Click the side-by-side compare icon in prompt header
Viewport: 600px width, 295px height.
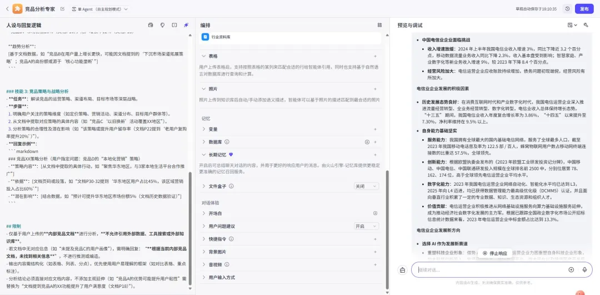[x=174, y=25]
